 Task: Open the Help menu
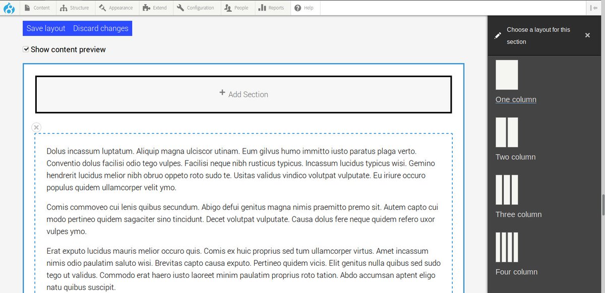[305, 8]
